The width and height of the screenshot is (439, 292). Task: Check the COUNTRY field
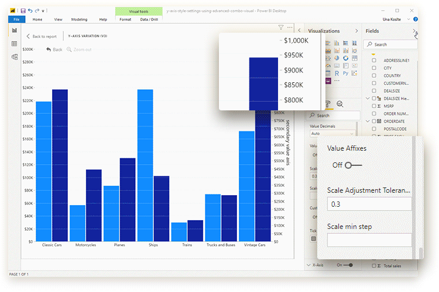point(374,75)
